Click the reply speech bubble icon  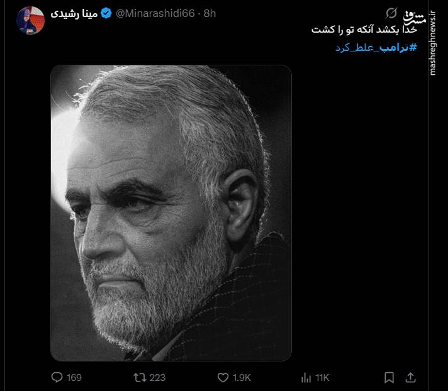coord(57,377)
